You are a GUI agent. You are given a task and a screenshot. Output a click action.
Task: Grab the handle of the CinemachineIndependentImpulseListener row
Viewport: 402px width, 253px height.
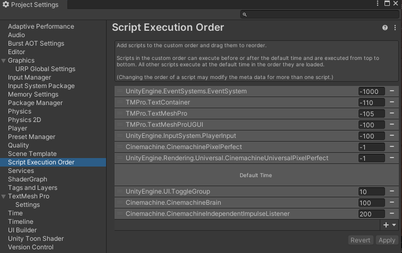pos(120,213)
